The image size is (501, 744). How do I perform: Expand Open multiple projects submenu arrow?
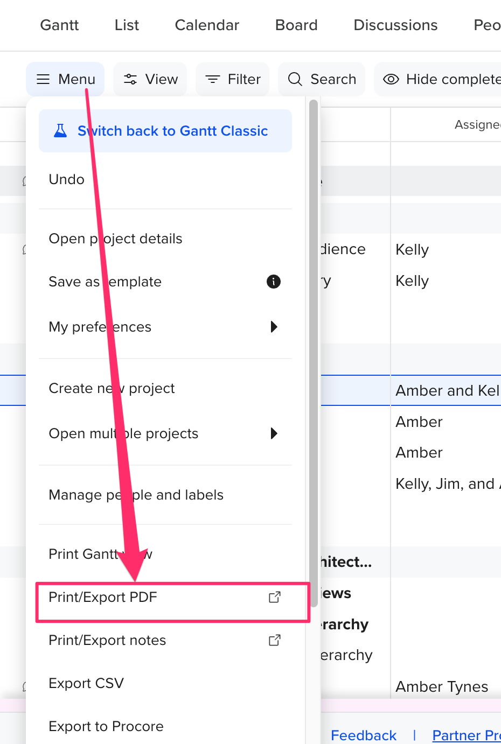click(274, 433)
